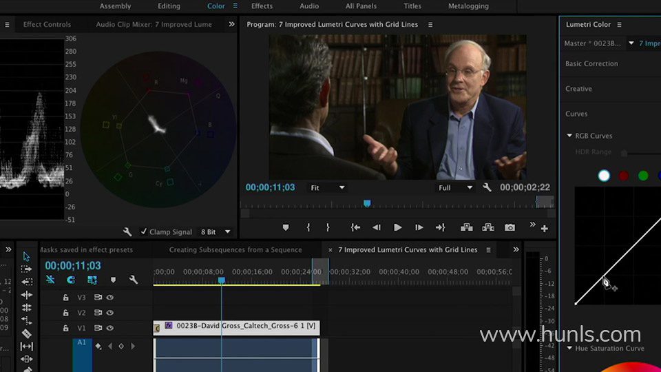The width and height of the screenshot is (661, 372).
Task: Open timeline display settings wrench
Action: click(x=133, y=280)
